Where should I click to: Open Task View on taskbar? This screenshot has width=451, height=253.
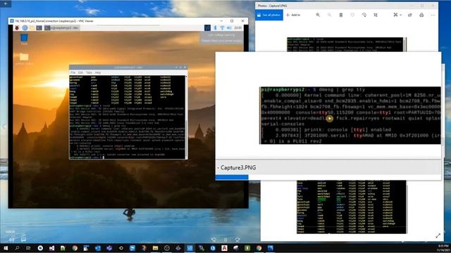28,248
